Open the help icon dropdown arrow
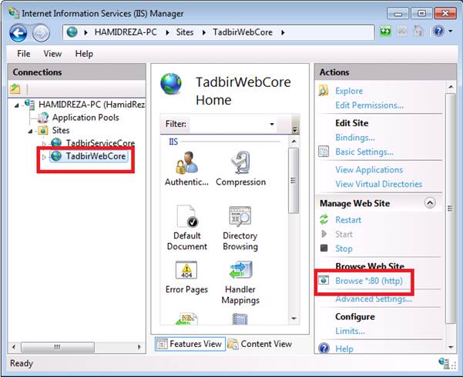Image resolution: width=463 pixels, height=377 pixels. coord(451,31)
